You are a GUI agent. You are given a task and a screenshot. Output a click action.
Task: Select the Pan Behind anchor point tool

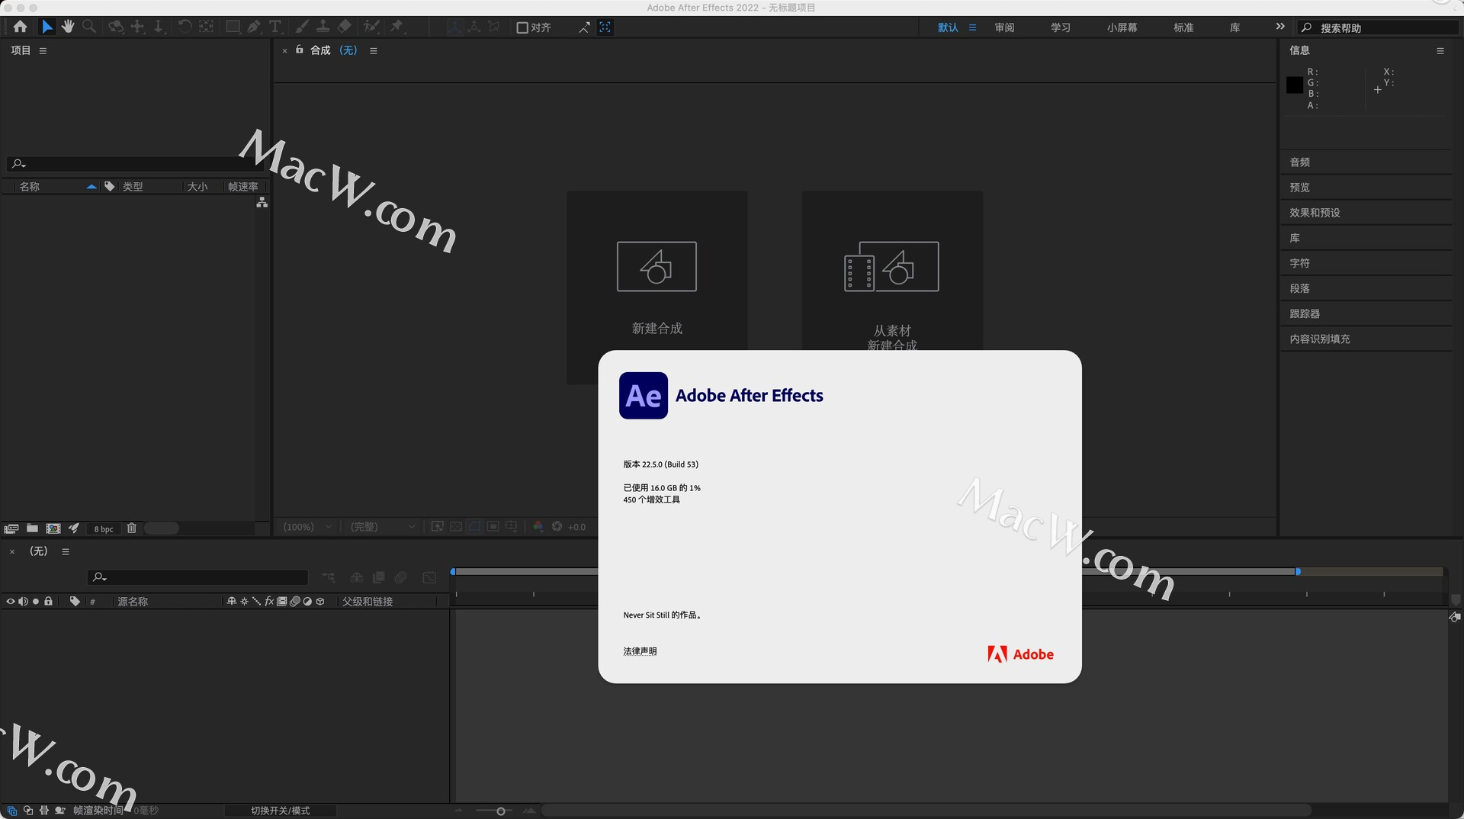206,27
